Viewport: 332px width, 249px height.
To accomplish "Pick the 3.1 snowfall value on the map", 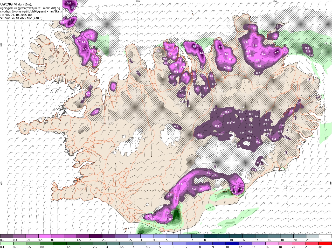I will 72,20.
